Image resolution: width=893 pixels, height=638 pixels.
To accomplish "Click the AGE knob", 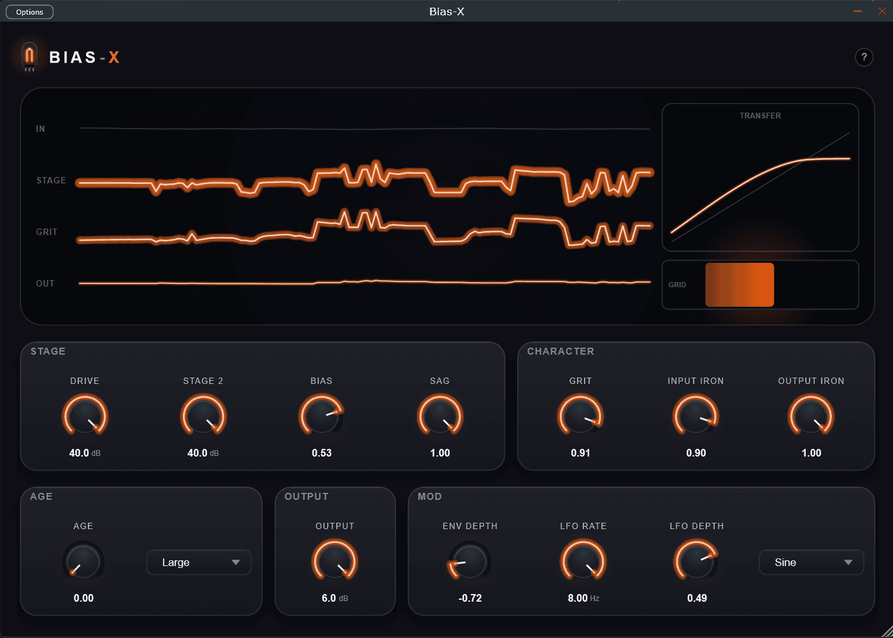I will [x=83, y=561].
